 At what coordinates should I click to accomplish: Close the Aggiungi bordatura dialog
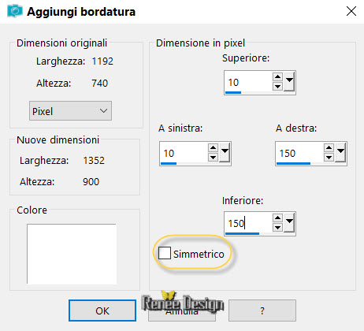point(351,11)
